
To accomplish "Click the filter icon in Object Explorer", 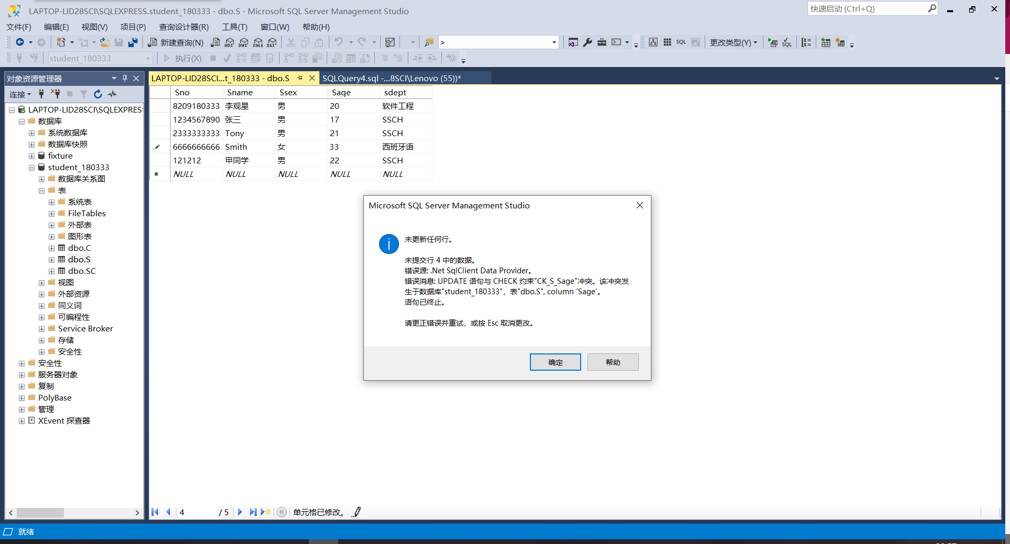I will [x=83, y=94].
